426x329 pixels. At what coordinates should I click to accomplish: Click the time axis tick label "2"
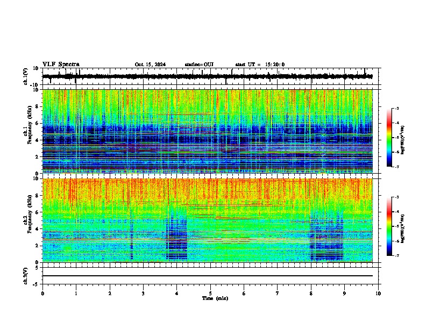click(x=110, y=294)
